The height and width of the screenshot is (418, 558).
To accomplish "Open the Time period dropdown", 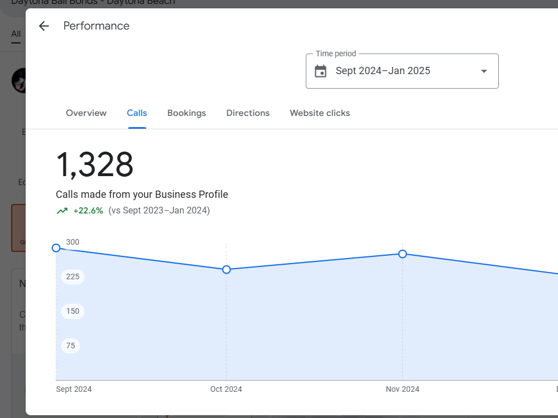I will point(402,71).
